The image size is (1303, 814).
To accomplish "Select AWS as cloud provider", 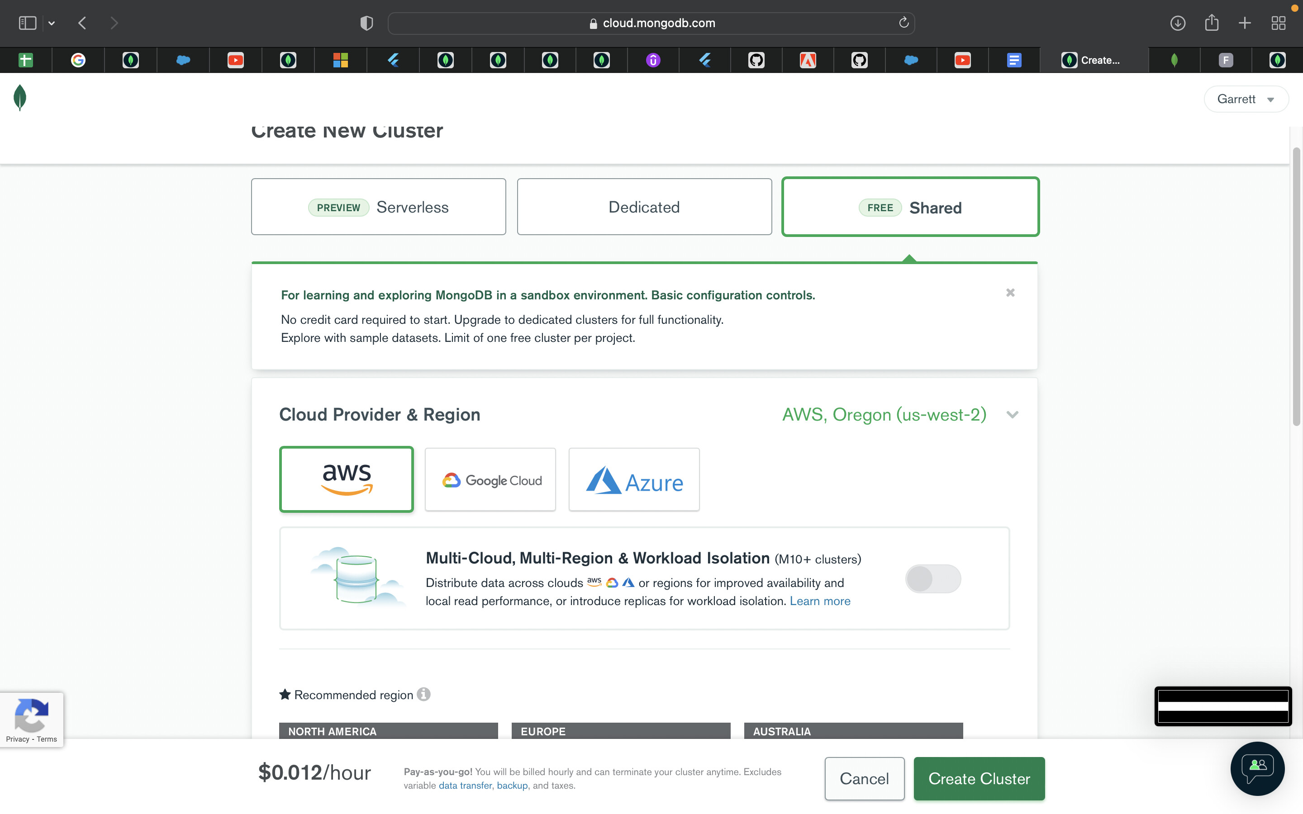I will pyautogui.click(x=346, y=479).
